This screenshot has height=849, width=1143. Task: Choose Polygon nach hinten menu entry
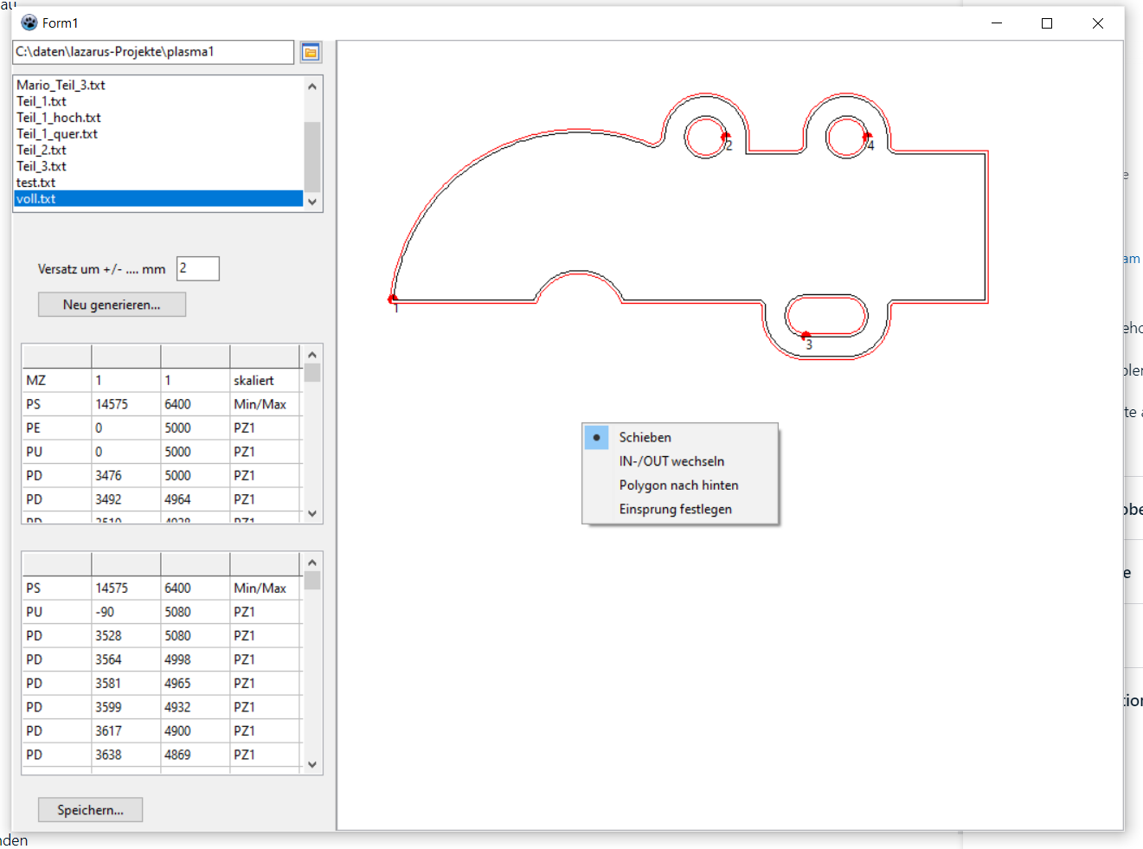(x=680, y=486)
